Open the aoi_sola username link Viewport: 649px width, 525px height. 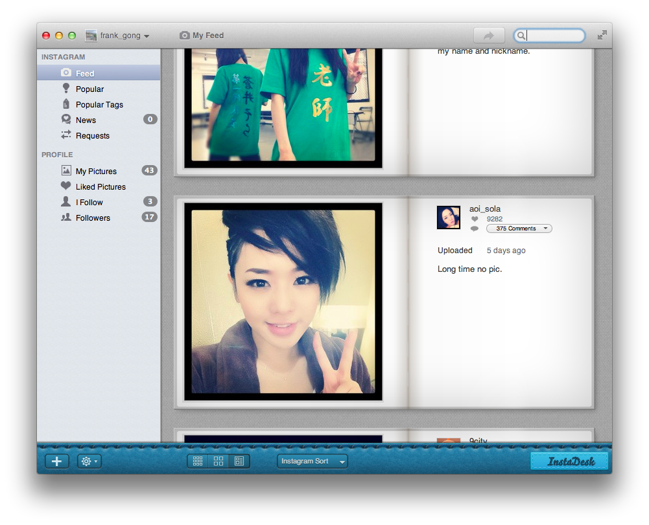[x=485, y=208]
